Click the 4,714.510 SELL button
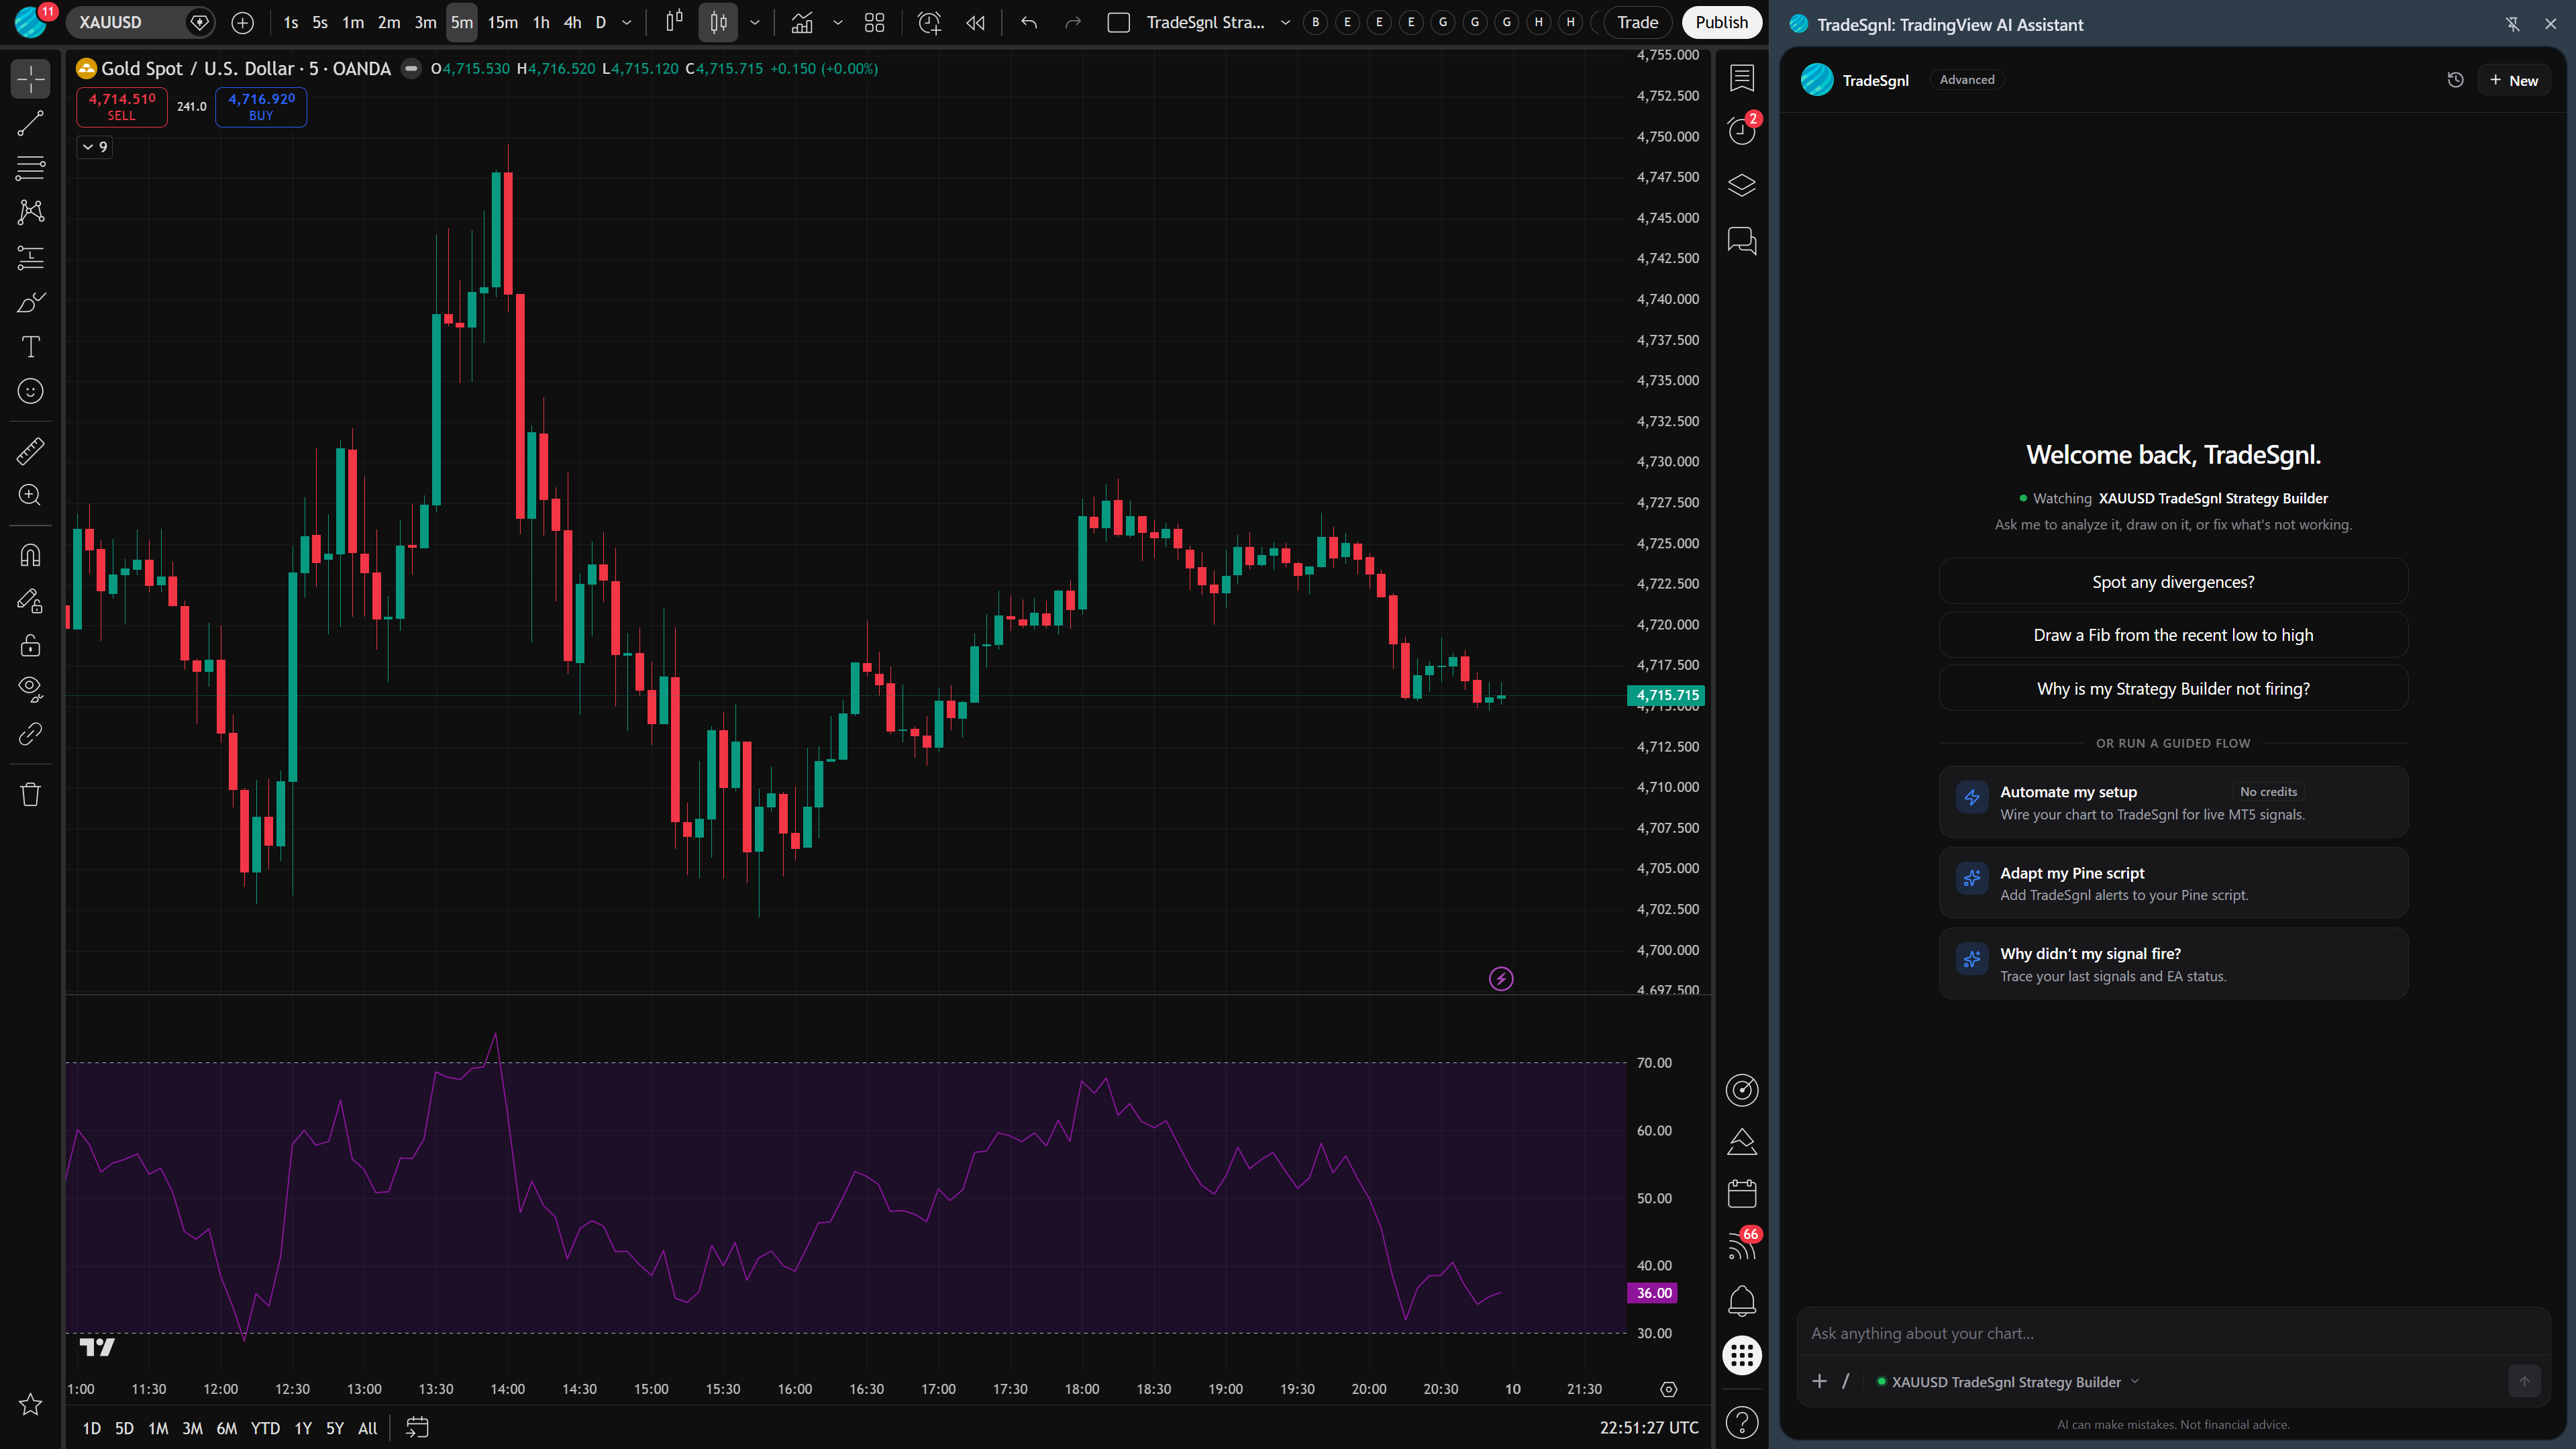Viewport: 2576px width, 1449px height. coord(122,106)
